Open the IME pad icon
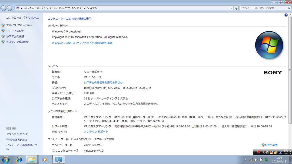The image size is (292, 164). [271, 153]
